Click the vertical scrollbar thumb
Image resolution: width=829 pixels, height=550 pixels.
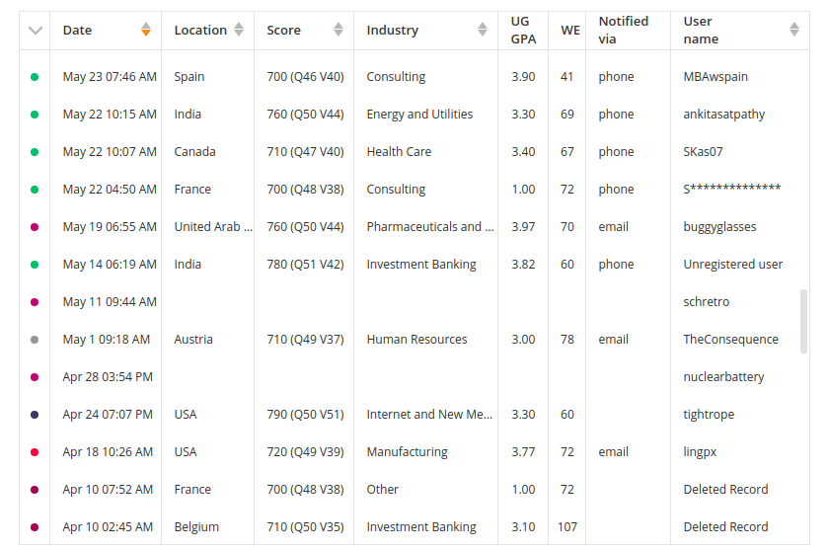tap(803, 321)
